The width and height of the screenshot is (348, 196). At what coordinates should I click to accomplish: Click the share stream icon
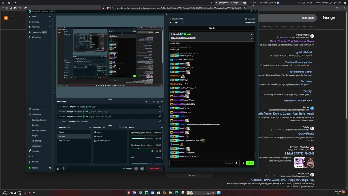(x=182, y=23)
